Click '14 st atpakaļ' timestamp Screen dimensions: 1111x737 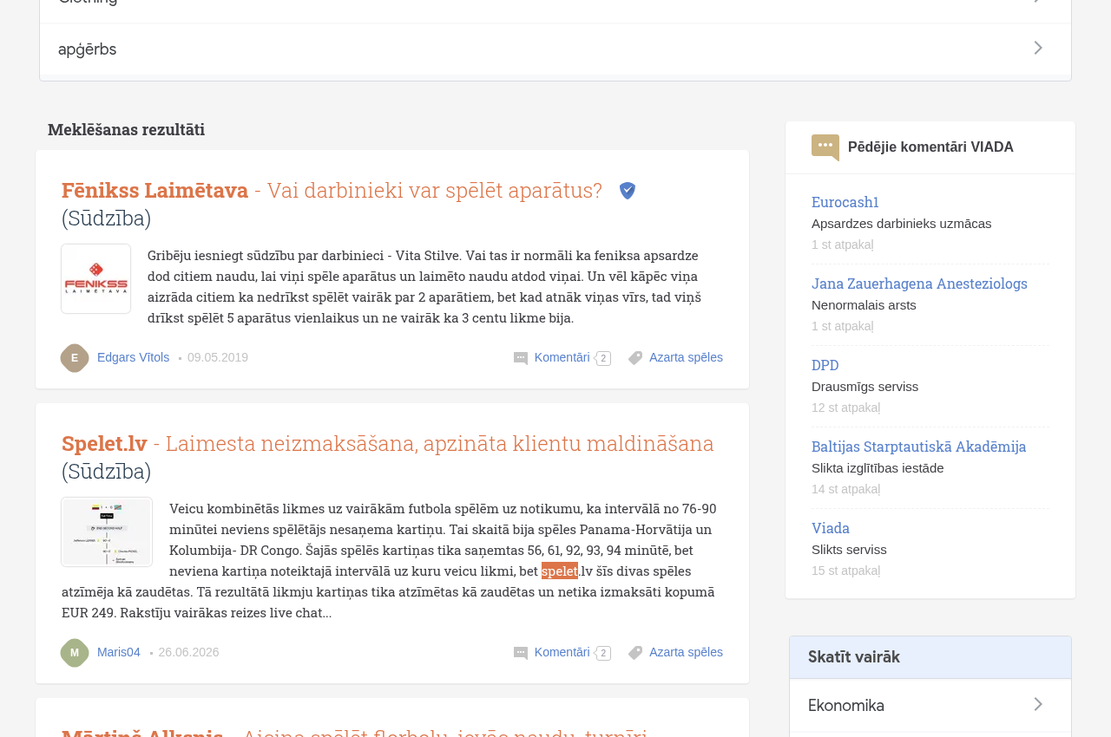pos(845,489)
